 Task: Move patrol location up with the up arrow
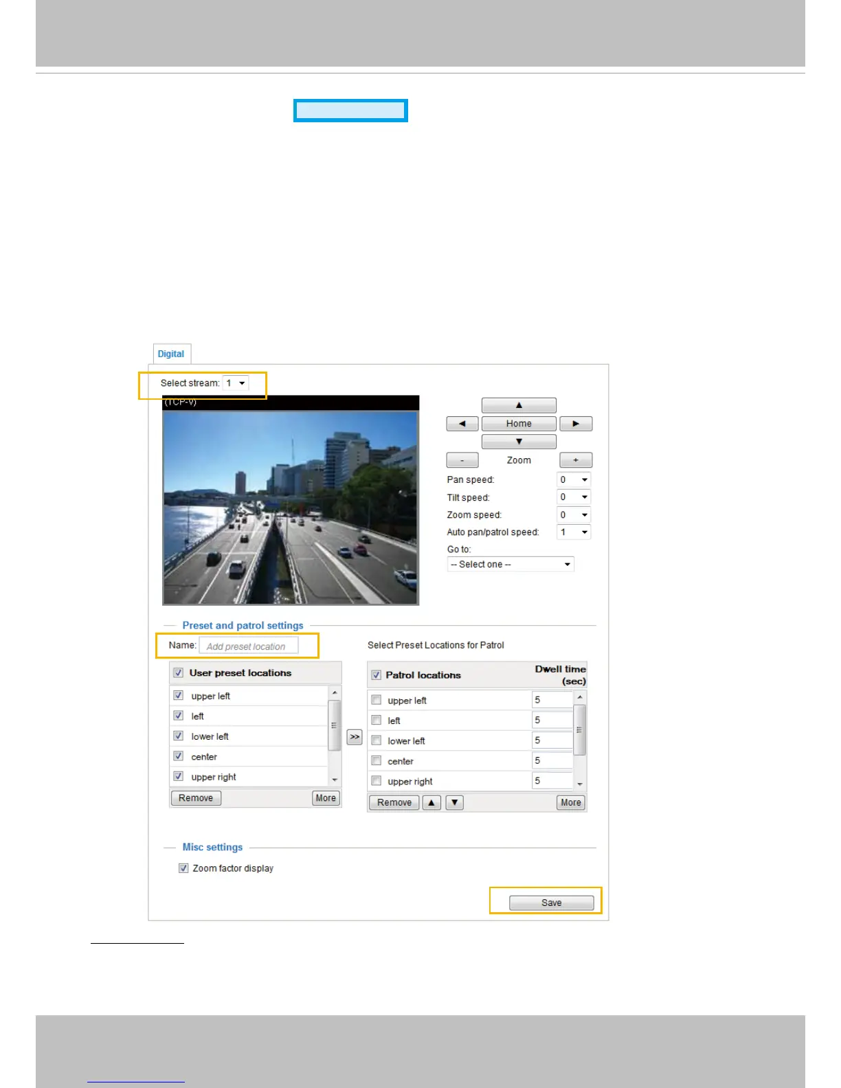(x=431, y=802)
